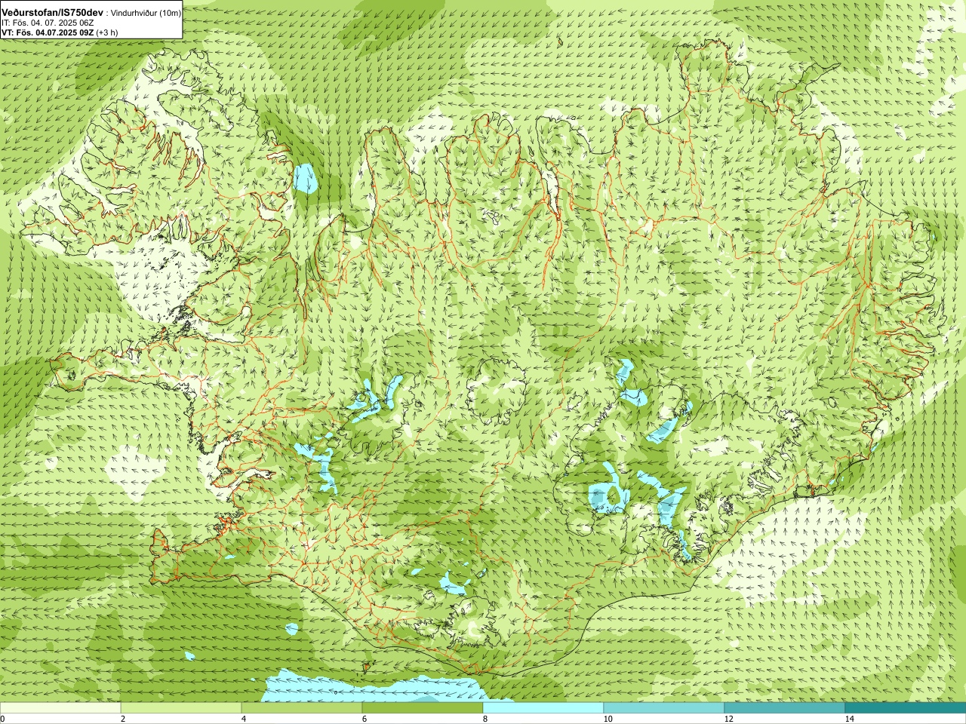Click the legend scale value 0

pos(3,719)
